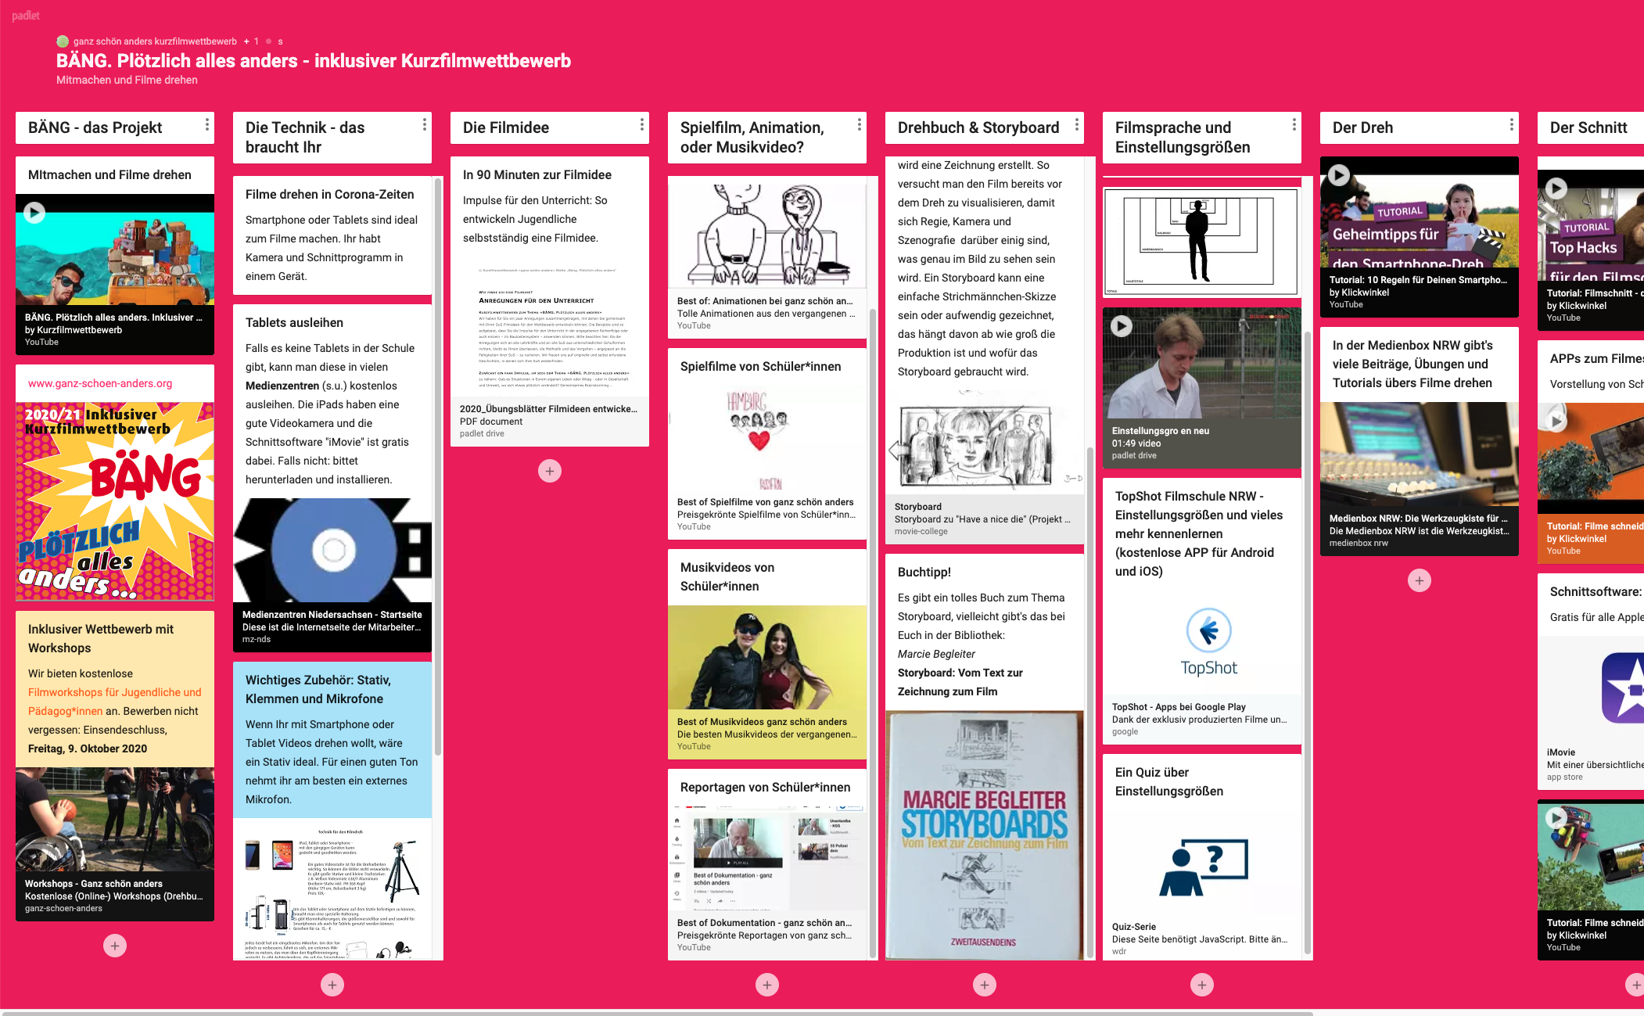
Task: Play the orange Filme schneiden tutorial video
Action: 1556,422
